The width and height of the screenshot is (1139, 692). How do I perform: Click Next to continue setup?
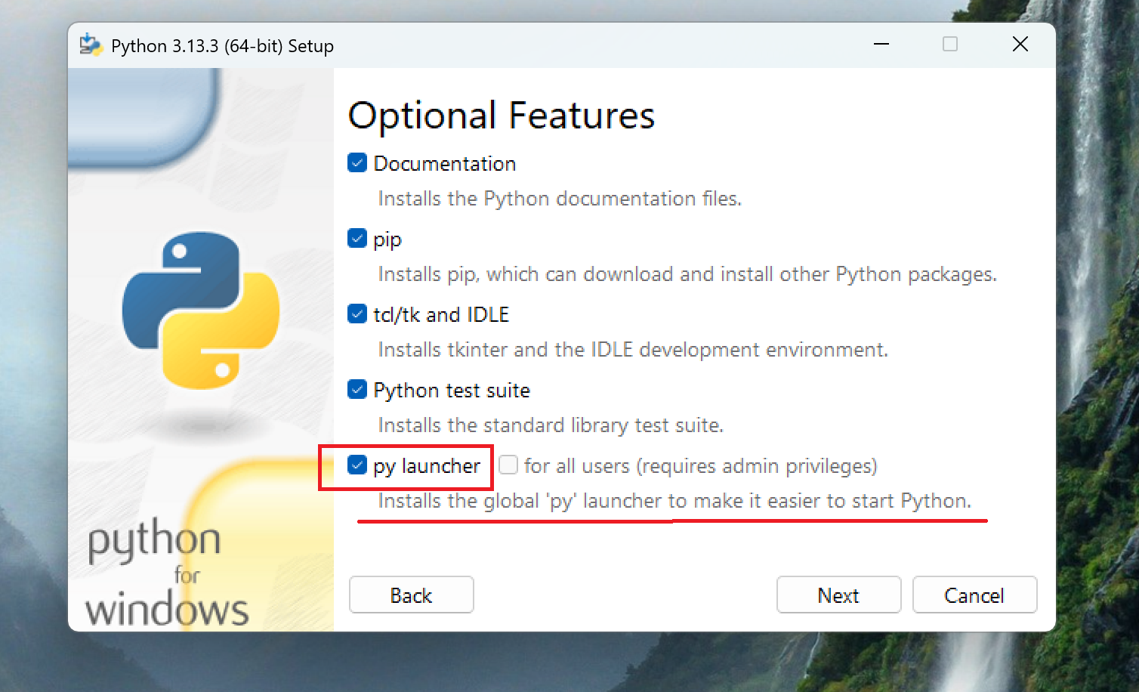click(838, 595)
